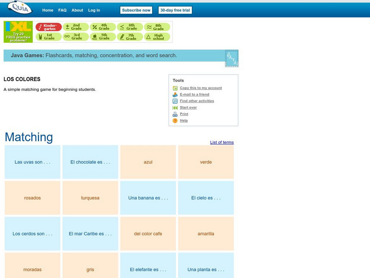Image resolution: width=370 pixels, height=278 pixels.
Task: Open the List of terms link
Action: pos(222,142)
